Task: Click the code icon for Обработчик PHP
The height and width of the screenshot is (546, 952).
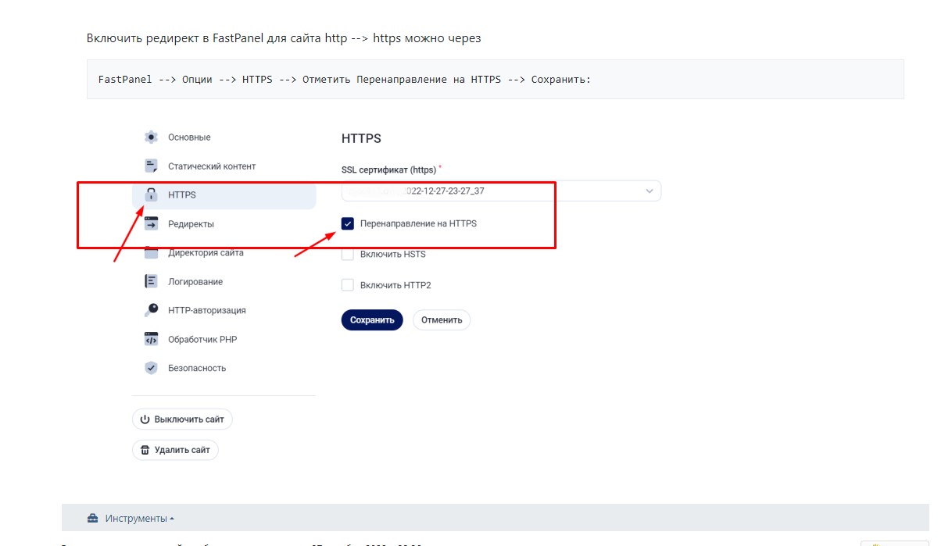Action: coord(151,339)
